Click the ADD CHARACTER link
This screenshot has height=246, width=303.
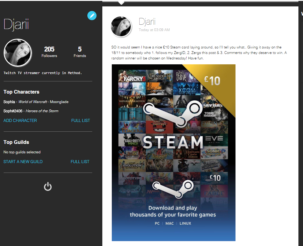tap(20, 120)
